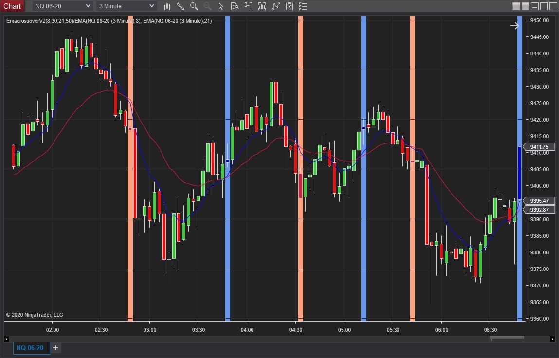Select the cursor pointer tool icon
Screen dimensions: 559x358
(x=221, y=6)
